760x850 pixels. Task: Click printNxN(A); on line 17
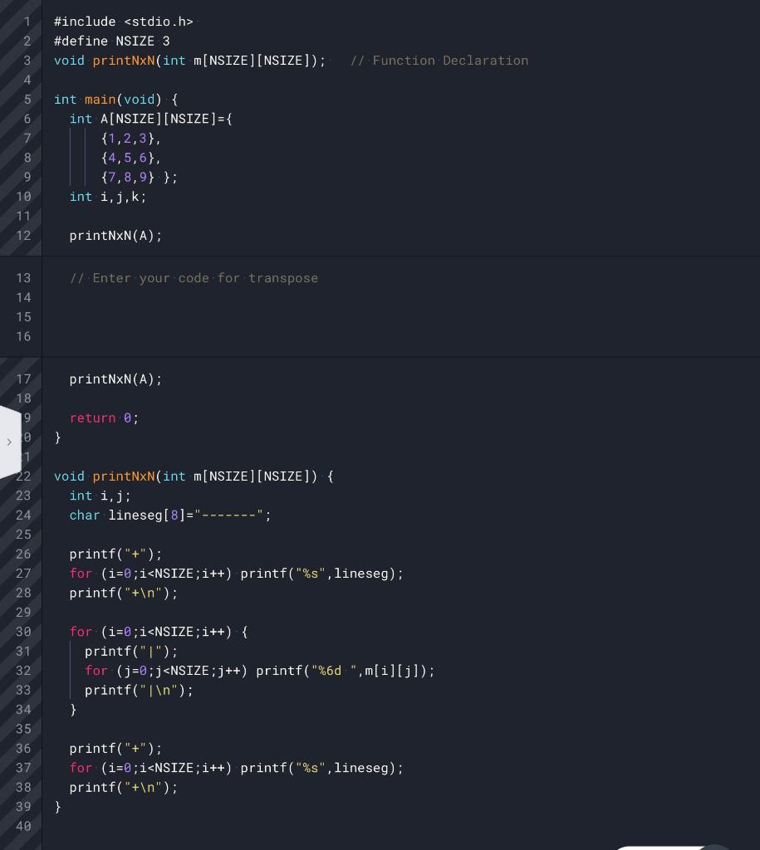click(x=115, y=379)
